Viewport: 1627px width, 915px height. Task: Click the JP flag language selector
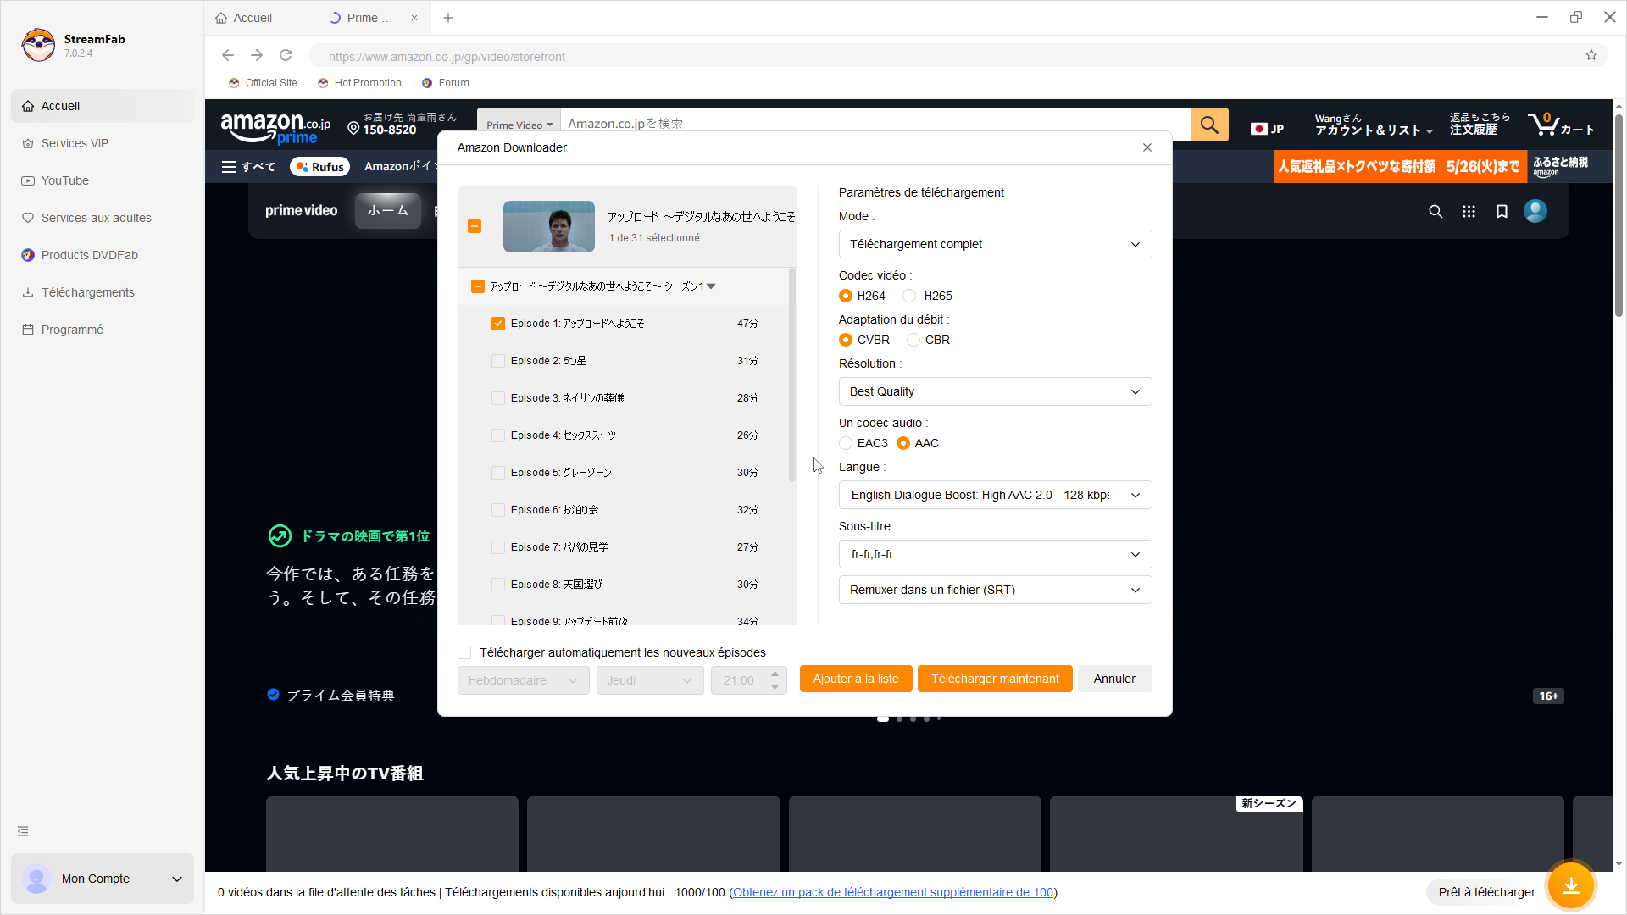1268,129
